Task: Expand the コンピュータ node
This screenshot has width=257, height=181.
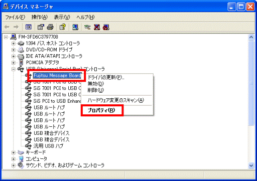Action: pyautogui.click(x=14, y=159)
